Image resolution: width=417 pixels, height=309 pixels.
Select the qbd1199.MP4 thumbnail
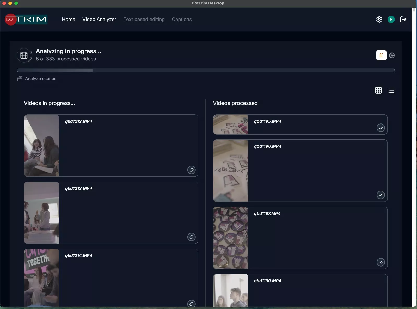(x=231, y=291)
